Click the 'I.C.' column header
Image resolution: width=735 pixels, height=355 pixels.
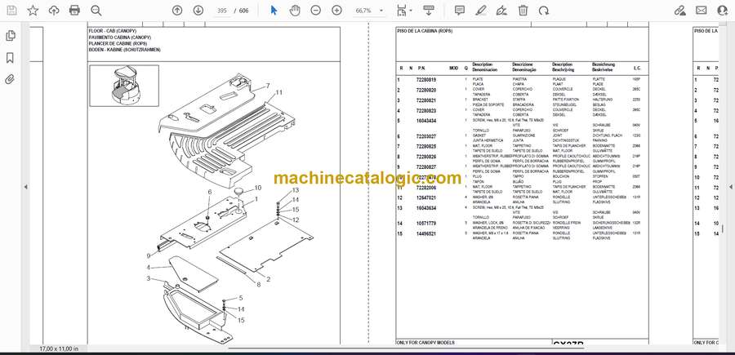tap(637, 69)
